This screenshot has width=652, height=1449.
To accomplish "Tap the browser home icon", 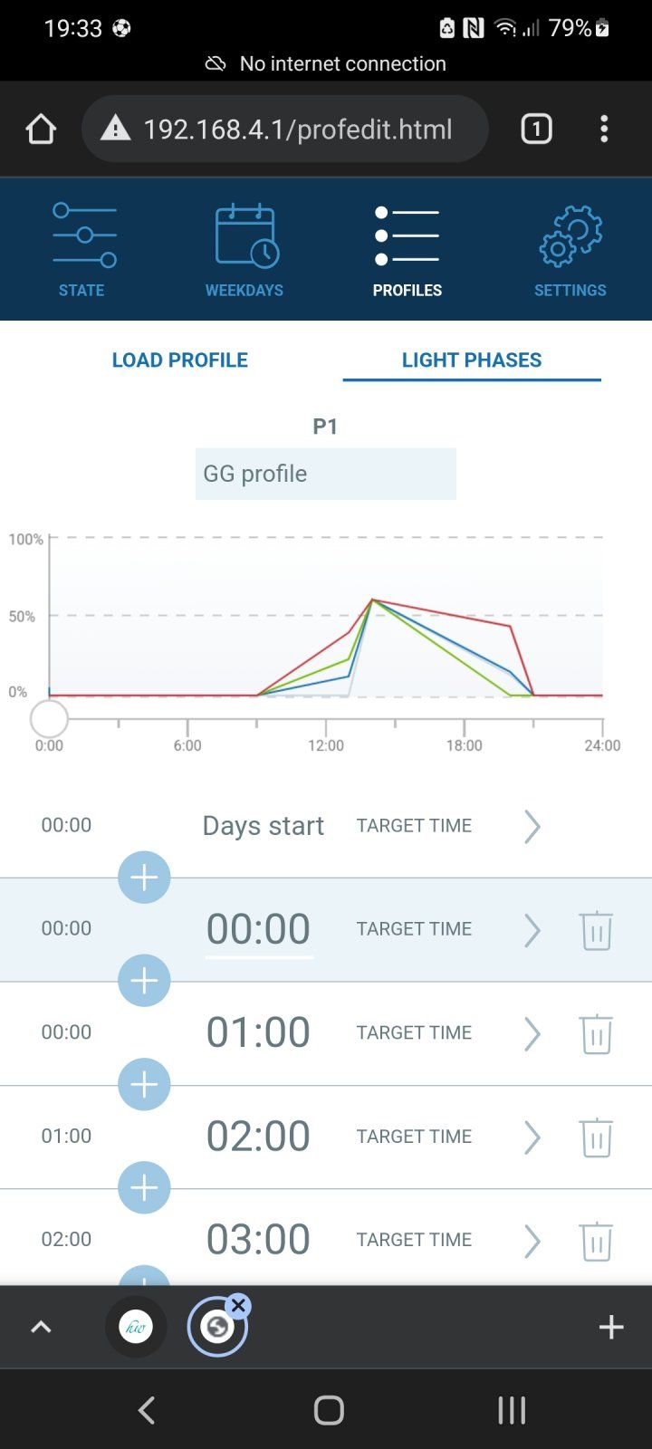I will [42, 130].
